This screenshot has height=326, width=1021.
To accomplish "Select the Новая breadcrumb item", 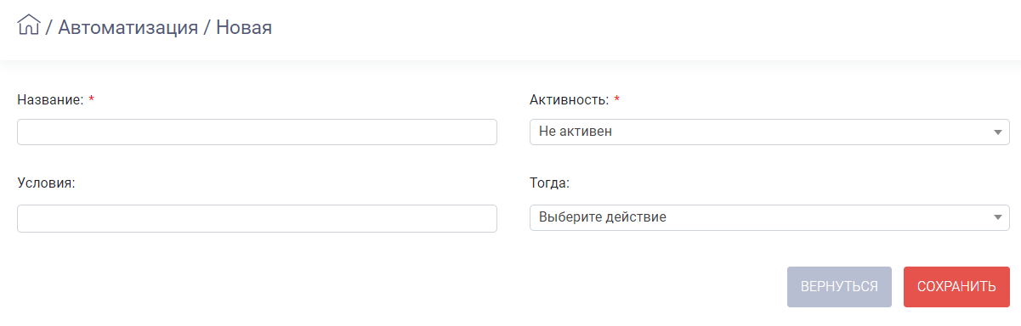I will (x=244, y=27).
